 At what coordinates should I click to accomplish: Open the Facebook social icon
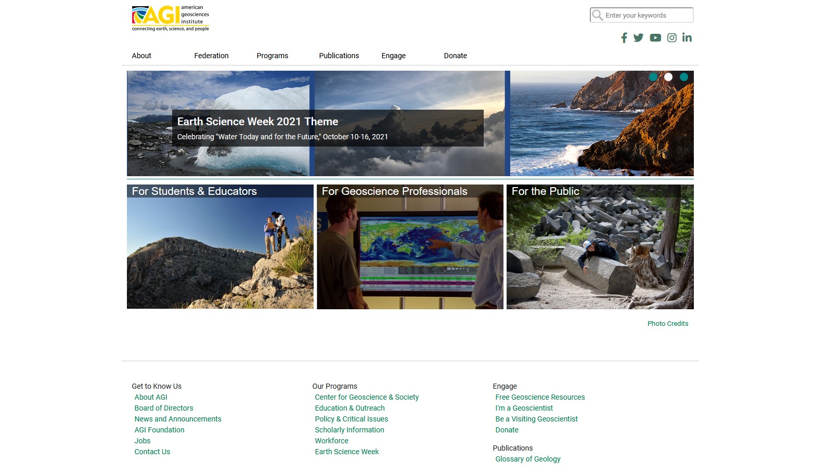pyautogui.click(x=624, y=37)
